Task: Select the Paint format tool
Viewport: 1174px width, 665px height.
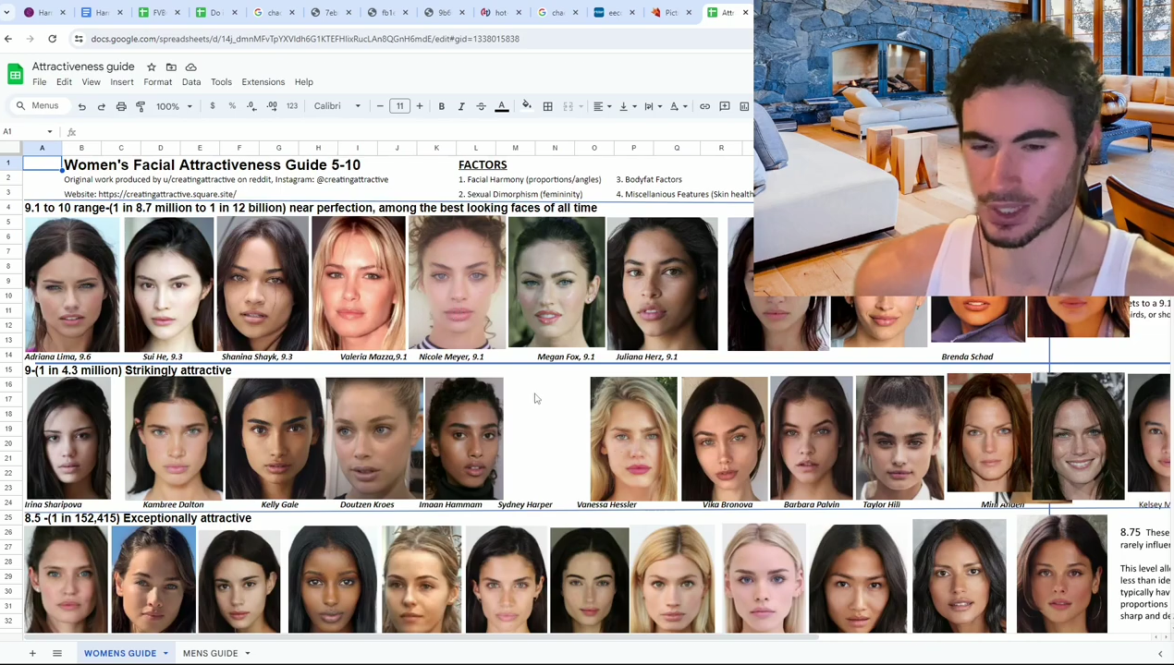Action: [141, 106]
